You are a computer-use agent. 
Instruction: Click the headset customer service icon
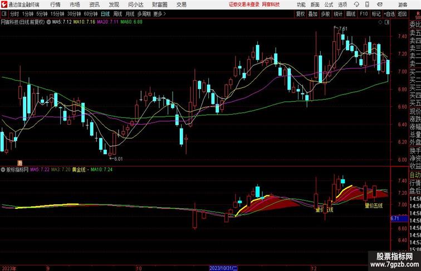356,4
